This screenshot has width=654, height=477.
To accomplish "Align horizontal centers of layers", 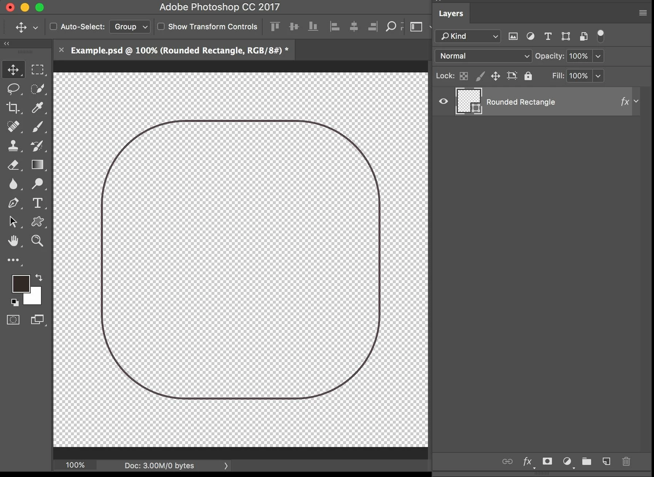I will click(x=354, y=26).
